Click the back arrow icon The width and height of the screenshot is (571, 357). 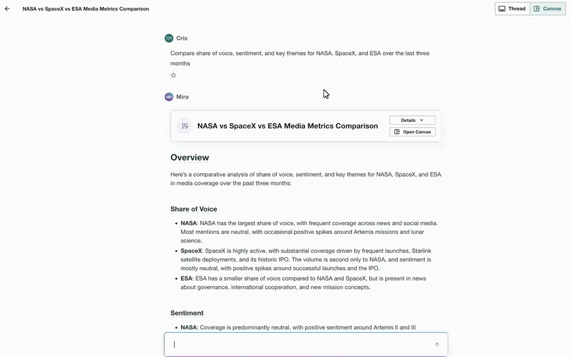[x=7, y=9]
